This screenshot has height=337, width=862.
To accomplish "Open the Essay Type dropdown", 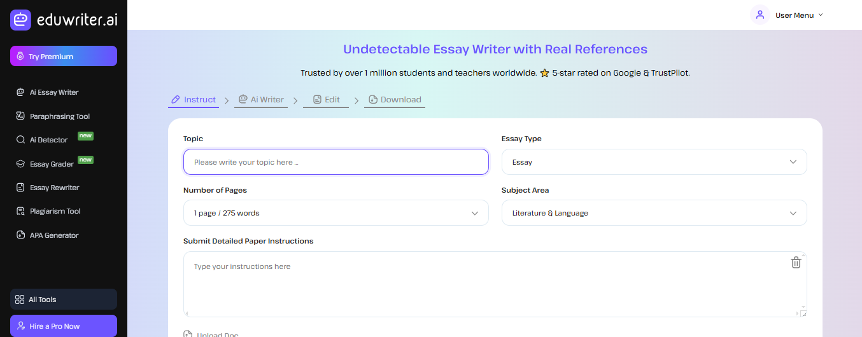I will click(654, 162).
